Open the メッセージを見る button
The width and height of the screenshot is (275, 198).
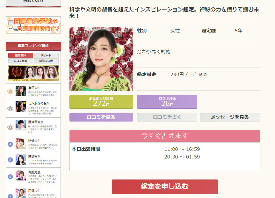pos(230,117)
